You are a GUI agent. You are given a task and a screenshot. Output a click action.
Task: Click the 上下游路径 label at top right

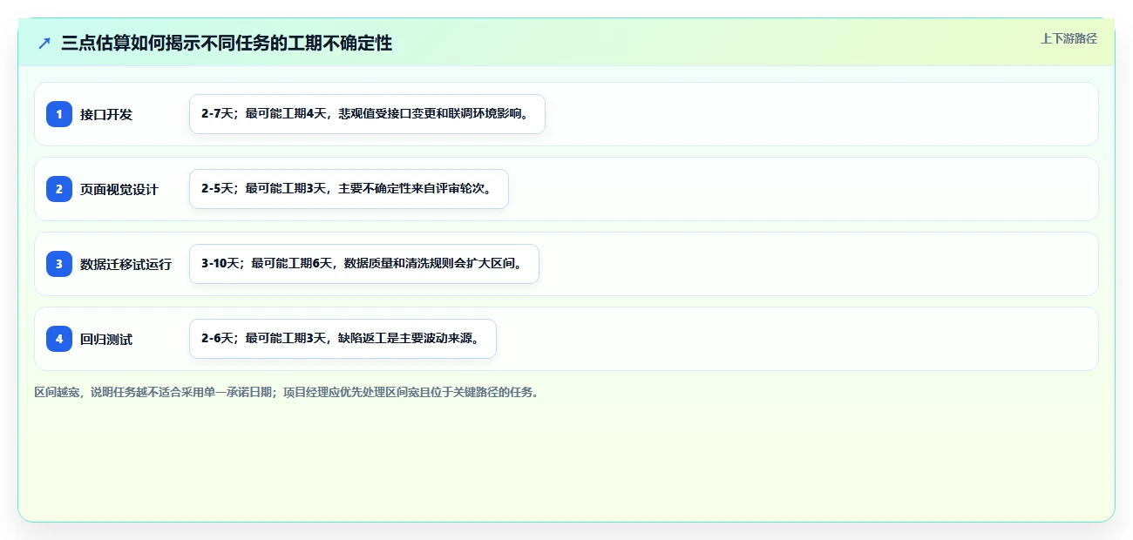1069,38
